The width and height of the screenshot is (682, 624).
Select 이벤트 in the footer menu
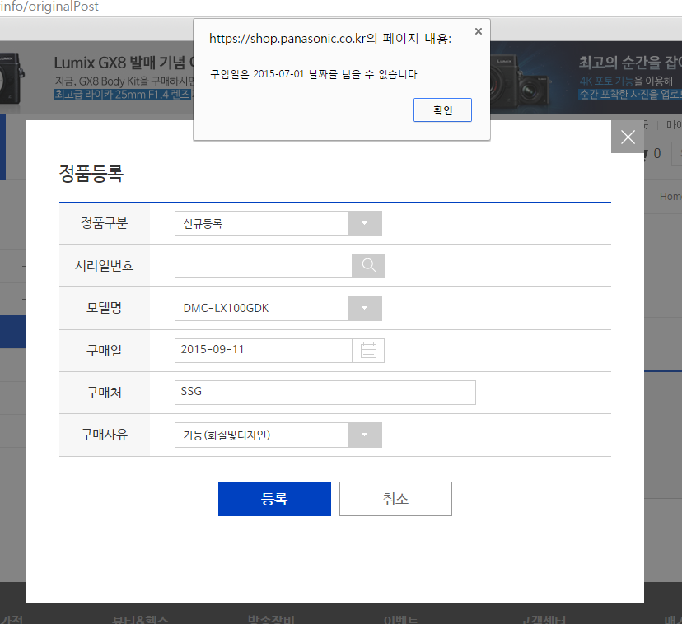(x=400, y=619)
